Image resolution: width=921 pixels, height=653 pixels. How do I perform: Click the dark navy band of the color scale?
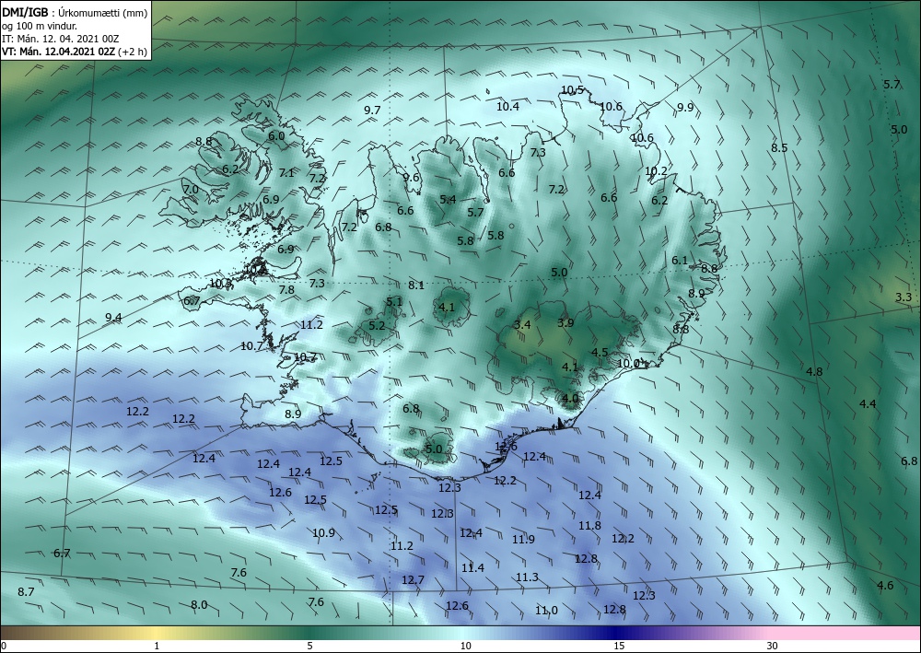pos(617,633)
